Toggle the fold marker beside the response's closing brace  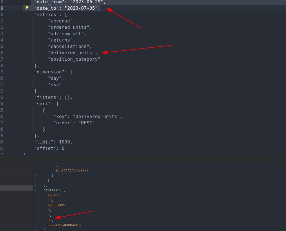point(35,180)
